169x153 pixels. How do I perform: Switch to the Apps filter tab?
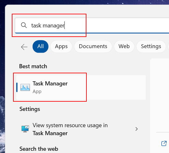(61, 47)
